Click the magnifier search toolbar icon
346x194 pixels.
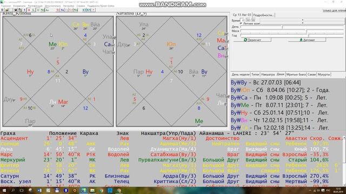click(20, 10)
